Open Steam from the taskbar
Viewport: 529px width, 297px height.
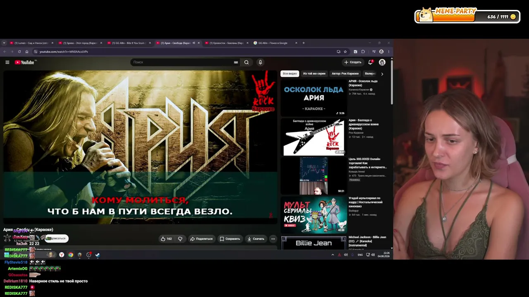[x=98, y=255]
